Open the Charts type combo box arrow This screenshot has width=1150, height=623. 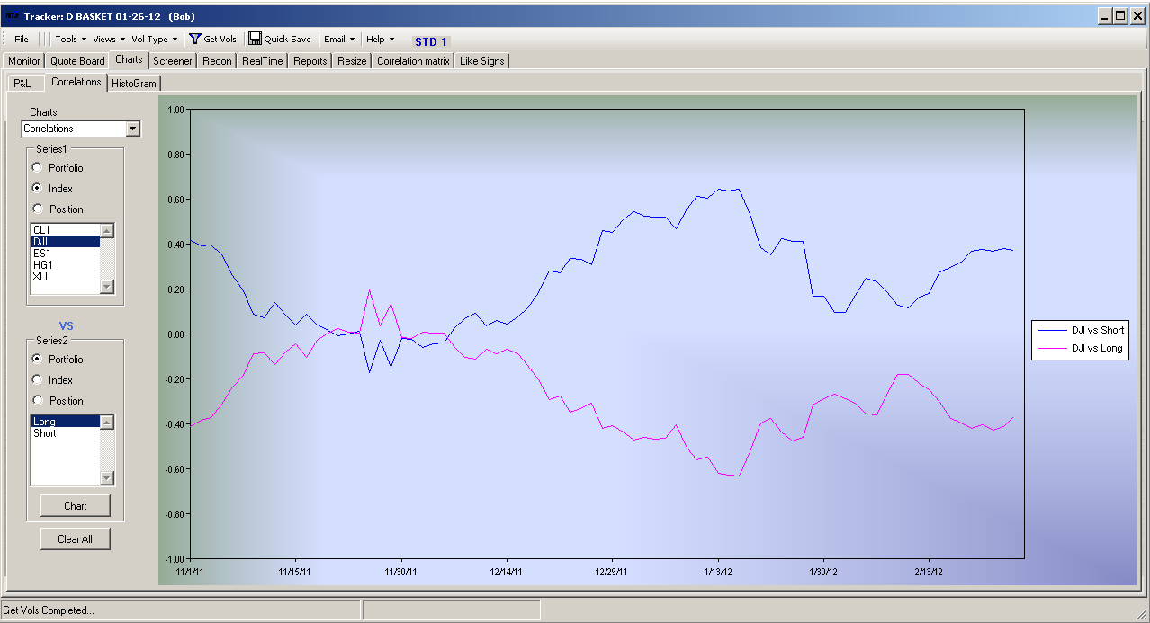pyautogui.click(x=133, y=129)
